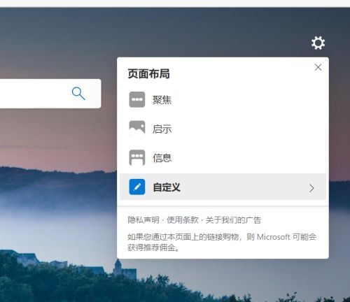Viewport: 350px width, 302px height.
Task: Open the 关于我们的广告 link
Action: (233, 220)
